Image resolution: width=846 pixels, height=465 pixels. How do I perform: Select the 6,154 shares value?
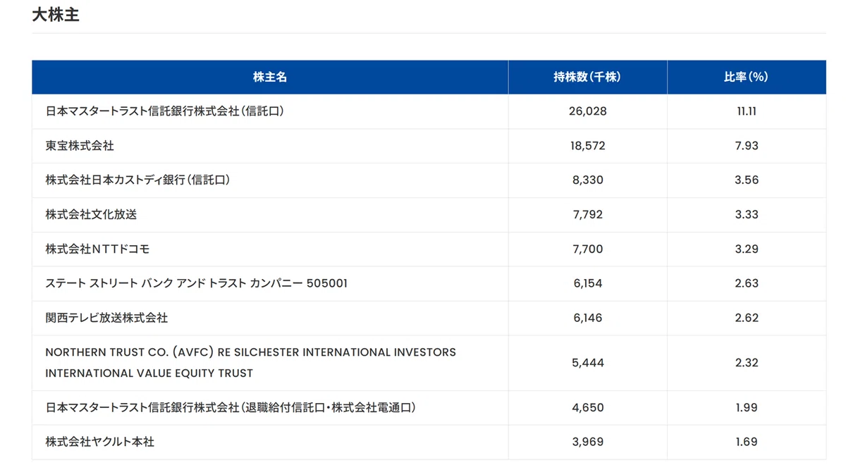point(588,283)
